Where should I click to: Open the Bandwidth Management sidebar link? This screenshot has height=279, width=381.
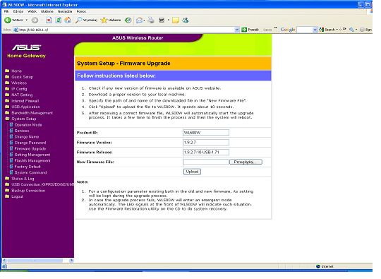tap(32, 113)
